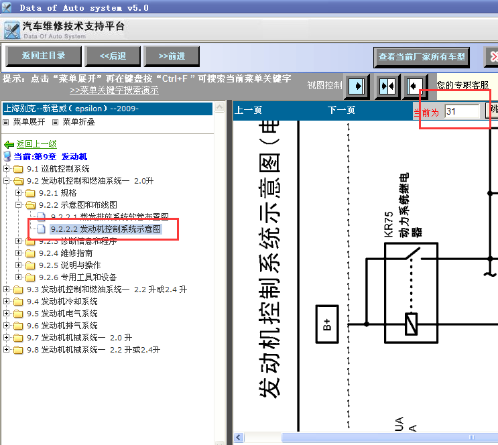Viewport: 498px width, 445px height.
Task: Expand the 9.2.4 维修指南 node
Action: pyautogui.click(x=18, y=253)
